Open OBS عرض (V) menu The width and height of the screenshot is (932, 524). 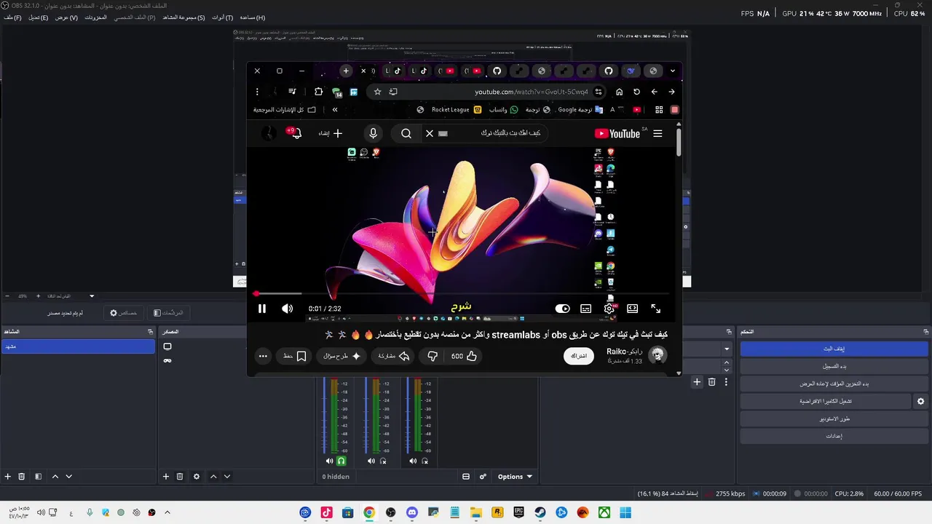(66, 17)
